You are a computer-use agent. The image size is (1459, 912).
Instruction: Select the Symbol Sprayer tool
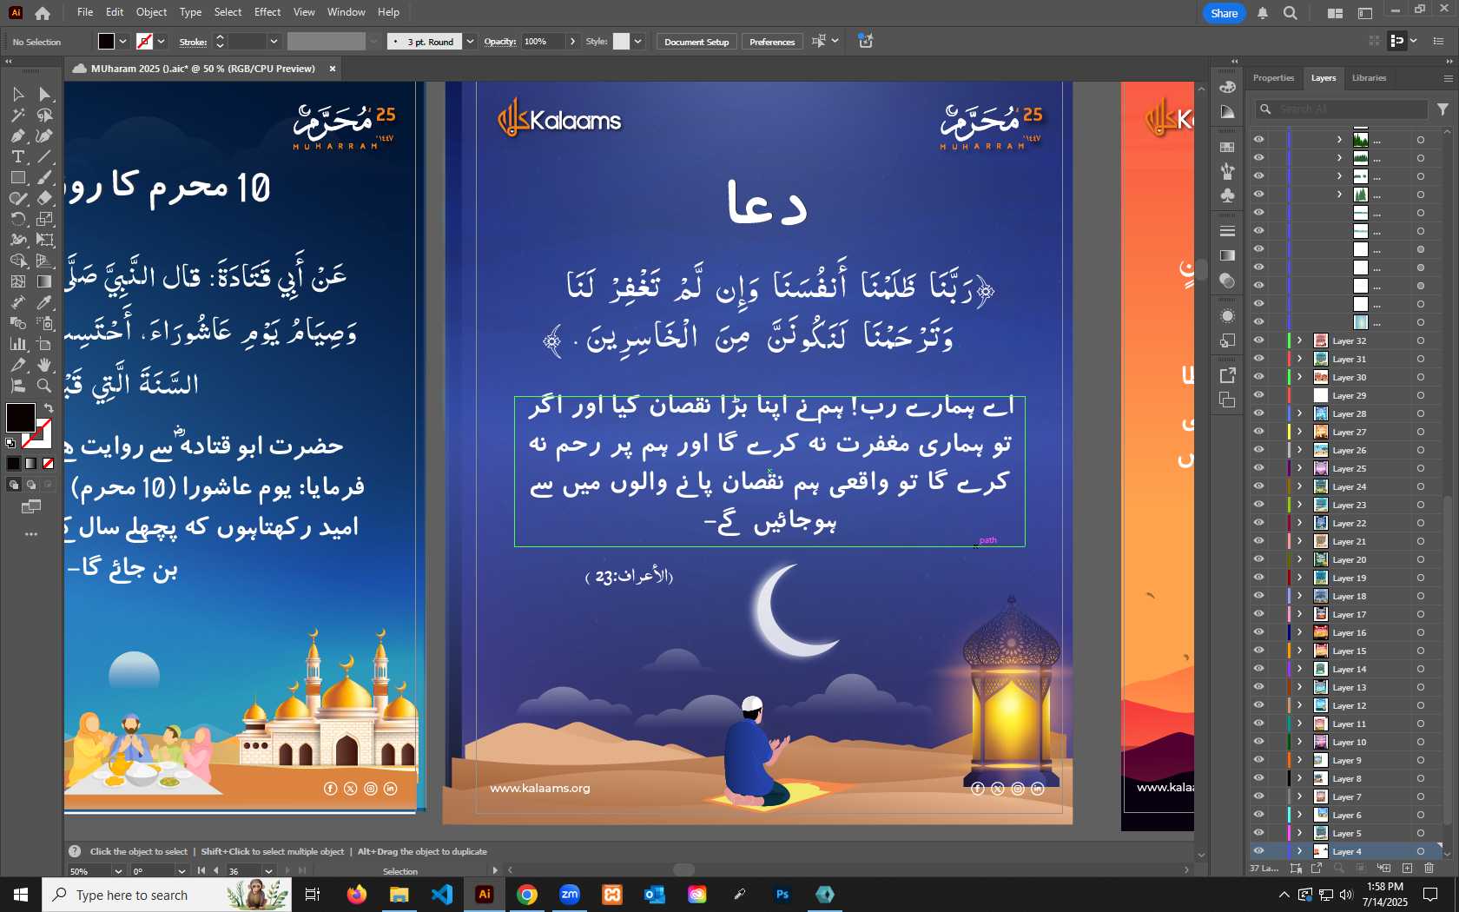pos(45,323)
